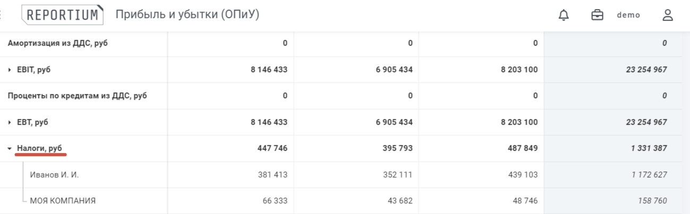Click Проценты по кредитам из ДДС label
Screen dimensions: 690x214
pyautogui.click(x=77, y=96)
